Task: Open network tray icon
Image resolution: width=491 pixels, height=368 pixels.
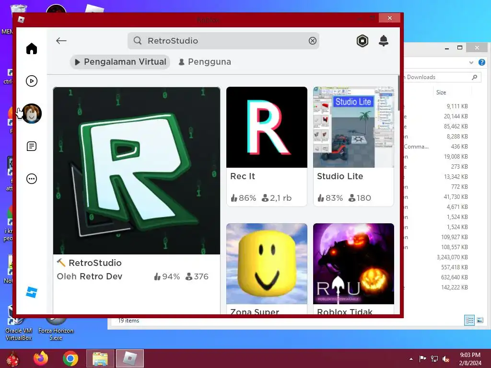Action: (x=434, y=358)
